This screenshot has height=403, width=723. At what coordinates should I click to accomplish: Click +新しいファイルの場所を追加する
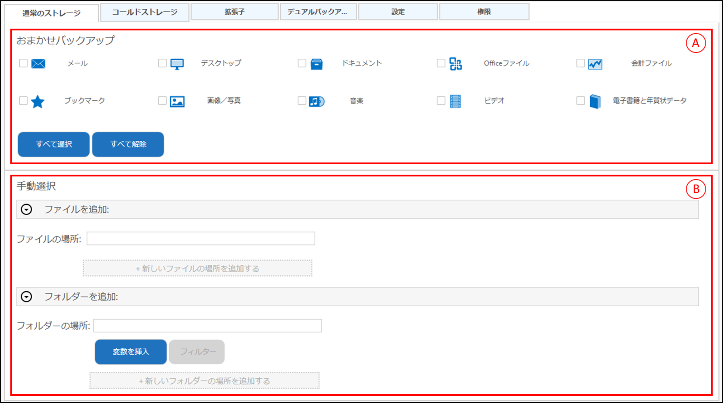[x=198, y=268]
